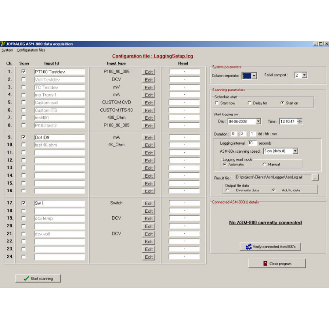
Task: Click the PT100 Testdev input id field
Action: tap(60, 72)
